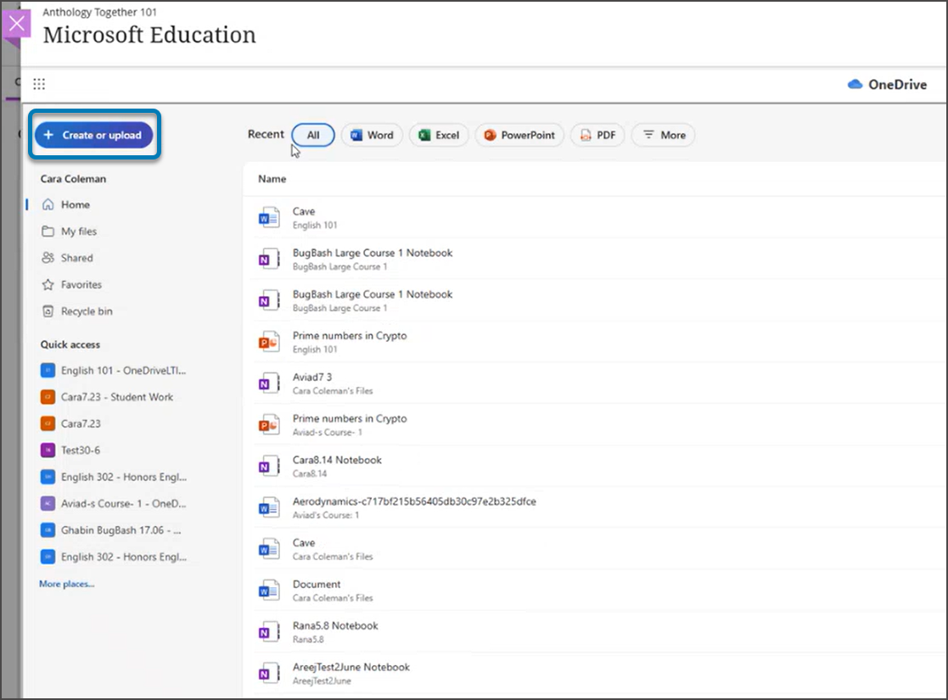Click the More places link
This screenshot has height=700, width=948.
[x=66, y=584]
